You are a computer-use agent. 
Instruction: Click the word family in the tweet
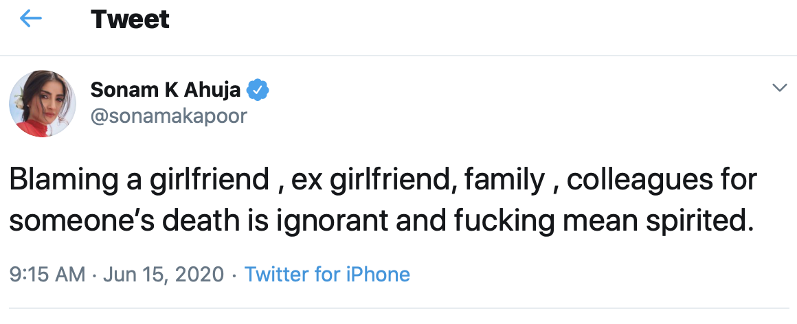point(504,181)
